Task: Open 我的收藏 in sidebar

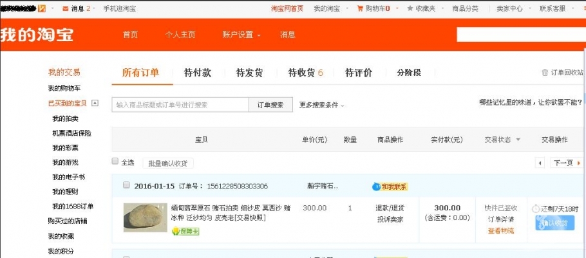Action: [61, 236]
